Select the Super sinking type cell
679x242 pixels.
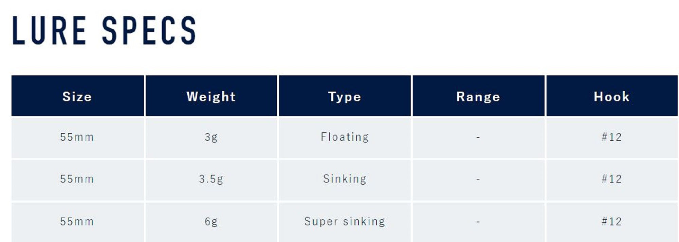click(345, 222)
